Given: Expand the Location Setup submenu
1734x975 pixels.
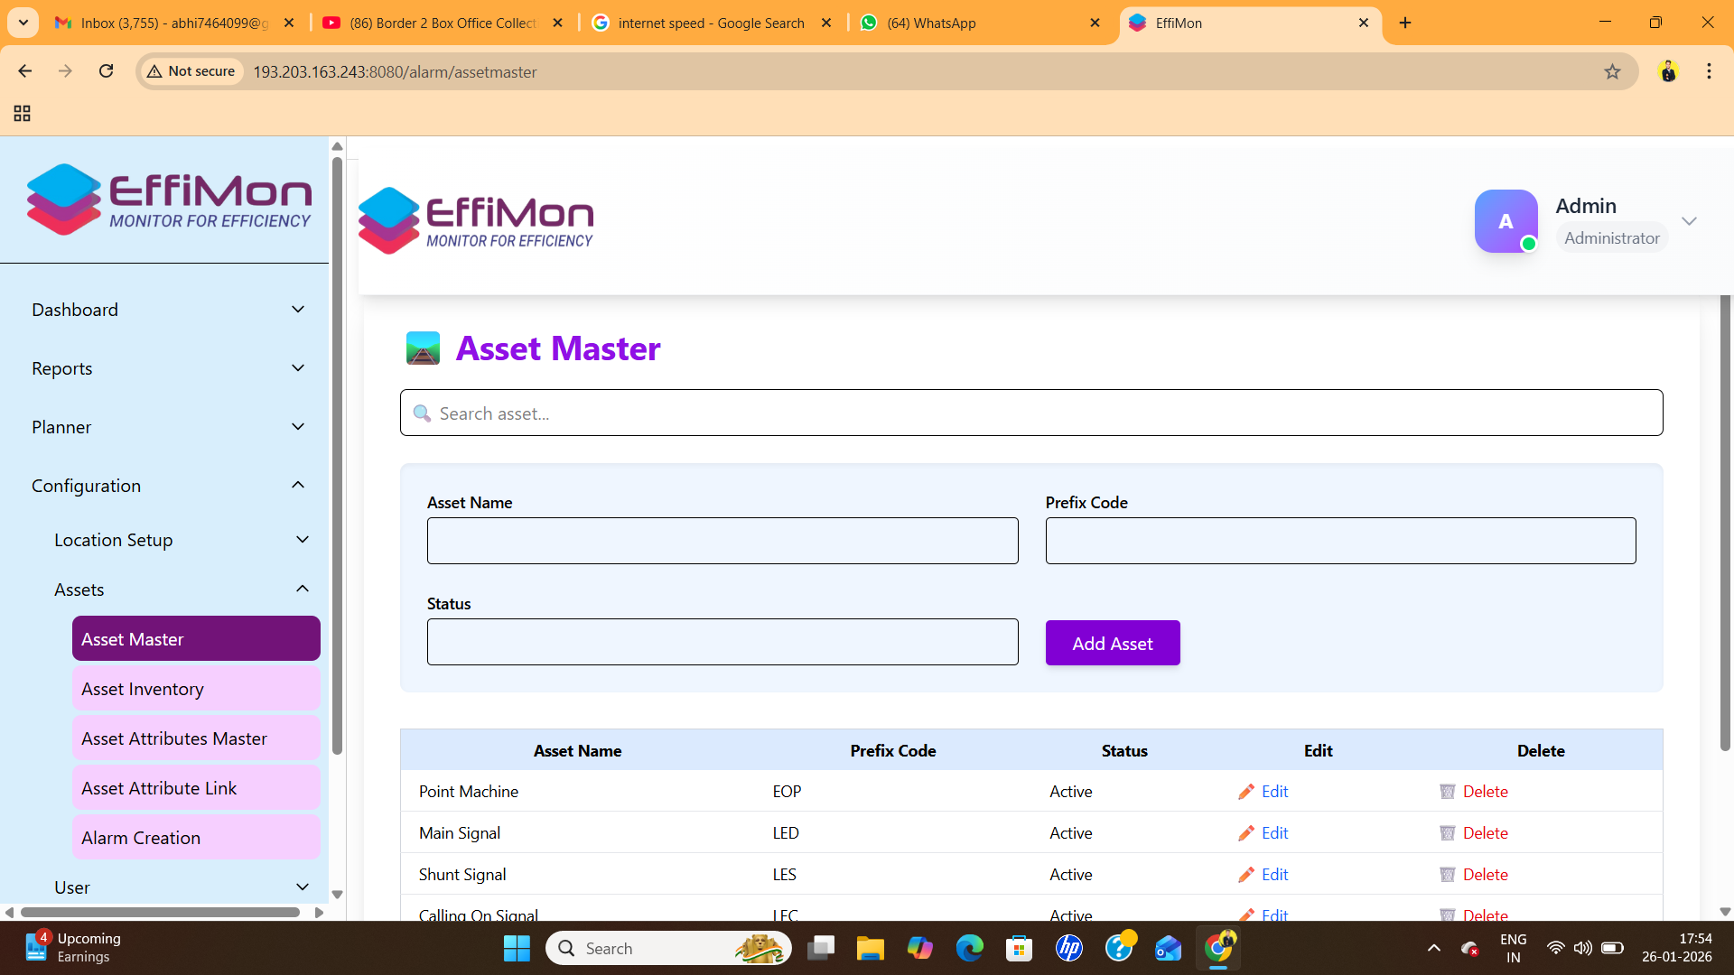Looking at the screenshot, I should point(303,540).
